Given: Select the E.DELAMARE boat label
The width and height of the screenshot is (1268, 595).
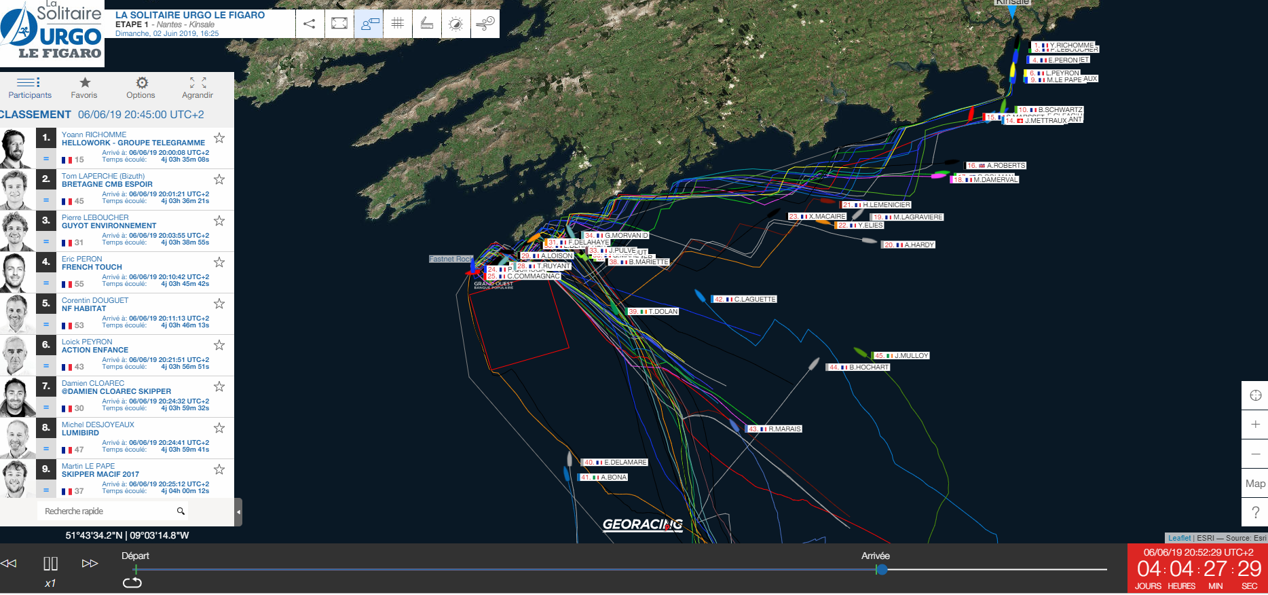Looking at the screenshot, I should pos(616,462).
